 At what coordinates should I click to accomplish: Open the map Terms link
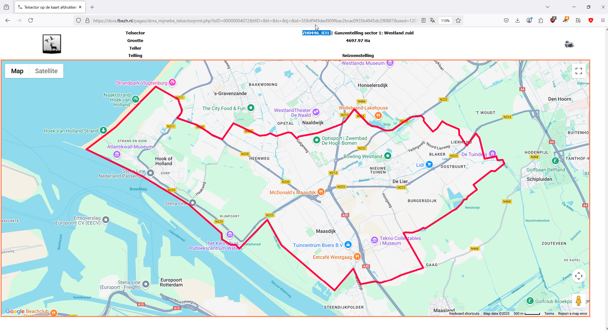[x=549, y=313]
